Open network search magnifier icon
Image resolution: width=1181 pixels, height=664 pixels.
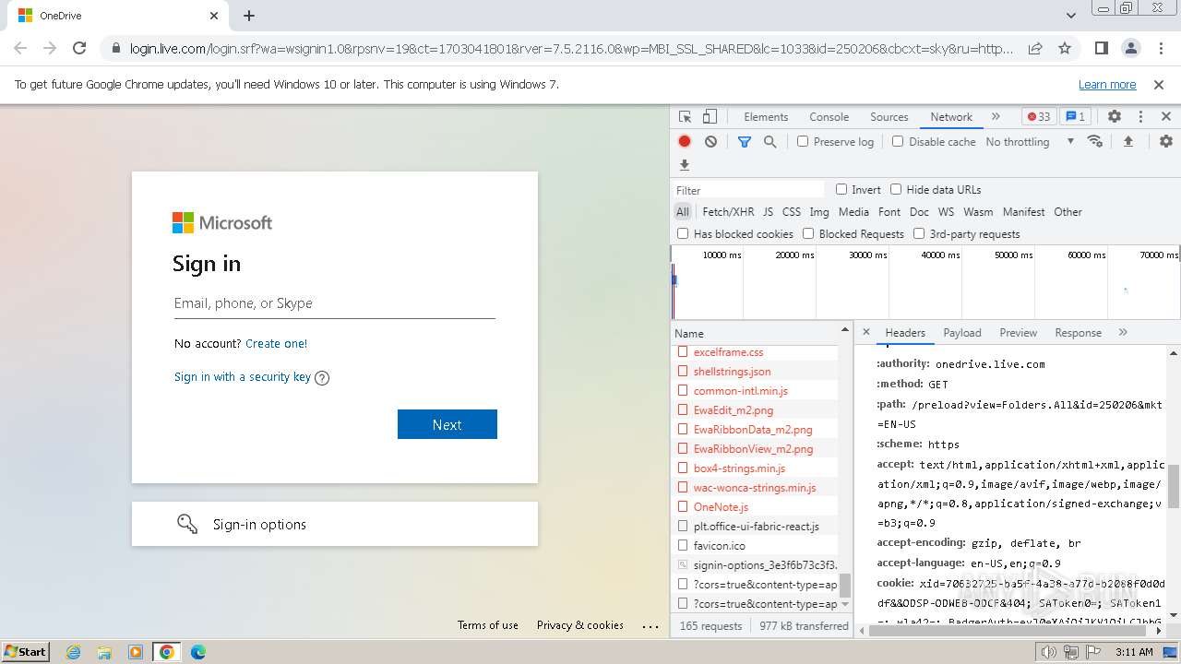coord(769,141)
